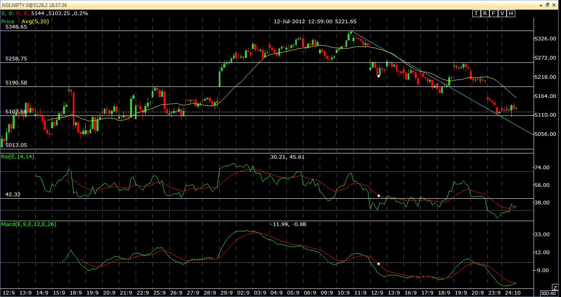
Task: Click the R button in the chart toolbar
Action: (485, 13)
